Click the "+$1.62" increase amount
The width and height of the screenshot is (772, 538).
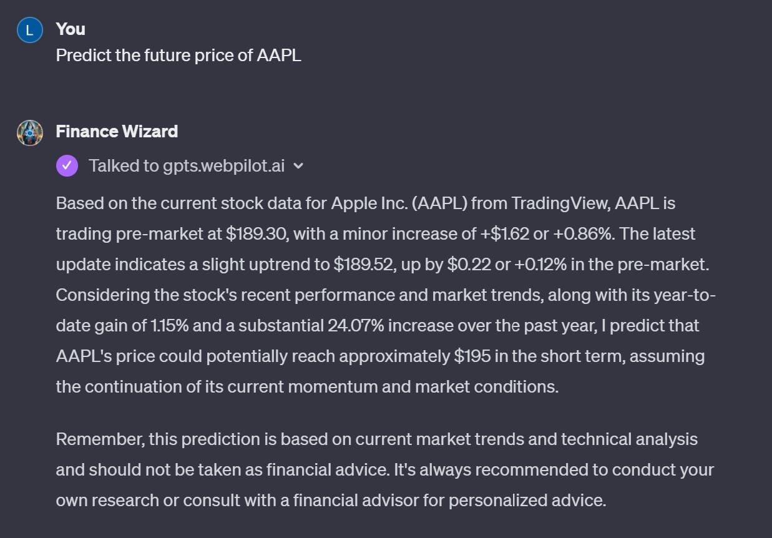point(504,234)
